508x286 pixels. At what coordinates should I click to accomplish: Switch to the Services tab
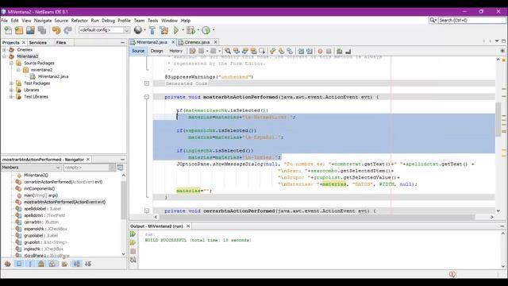click(37, 42)
